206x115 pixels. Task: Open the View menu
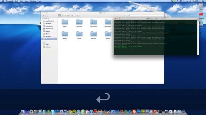(26, 1)
